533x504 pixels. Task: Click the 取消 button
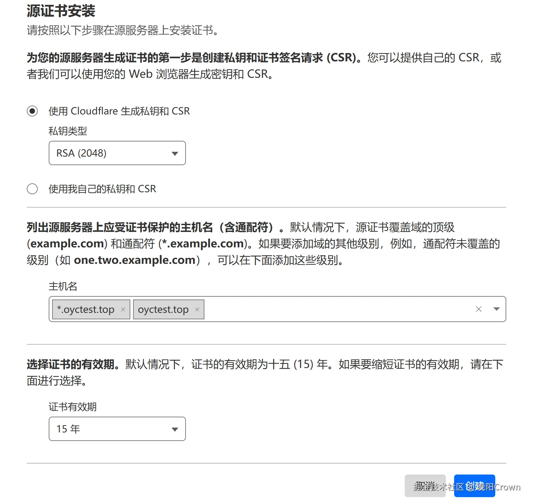click(x=425, y=485)
